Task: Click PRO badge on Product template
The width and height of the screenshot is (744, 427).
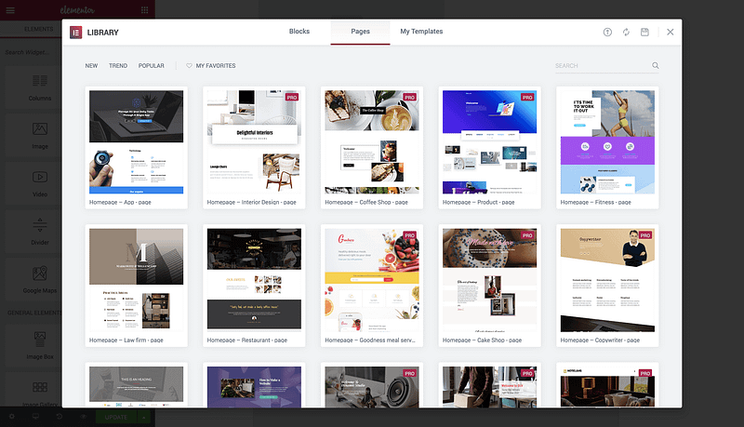Action: point(527,98)
